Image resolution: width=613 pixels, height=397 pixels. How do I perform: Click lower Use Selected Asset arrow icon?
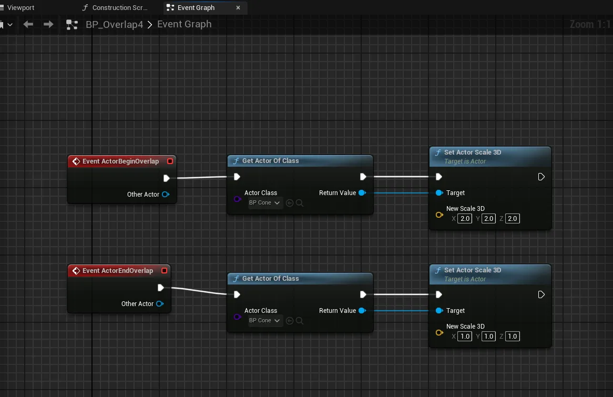pos(290,321)
